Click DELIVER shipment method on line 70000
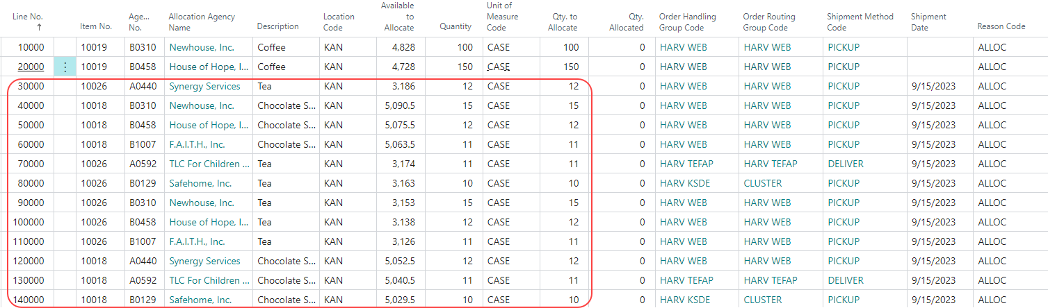This screenshot has height=308, width=1048. coord(845,164)
